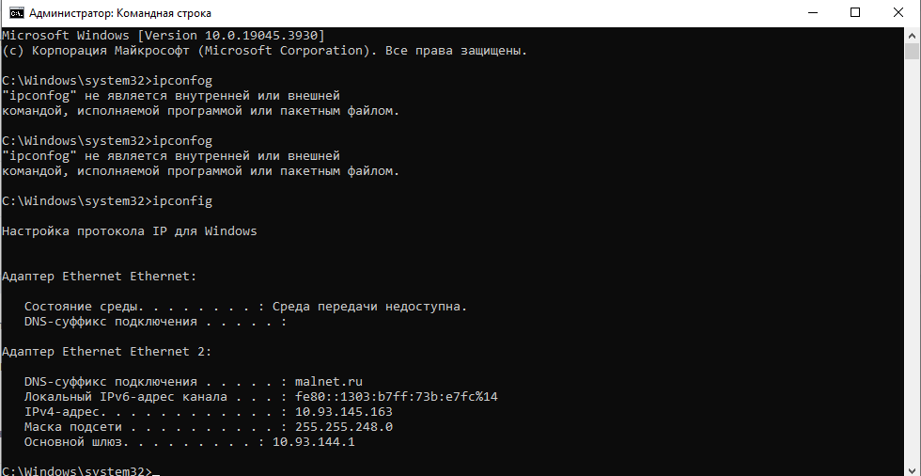The height and width of the screenshot is (476, 921).
Task: Click the Настройка протокола IP для Windows line
Action: coord(130,231)
